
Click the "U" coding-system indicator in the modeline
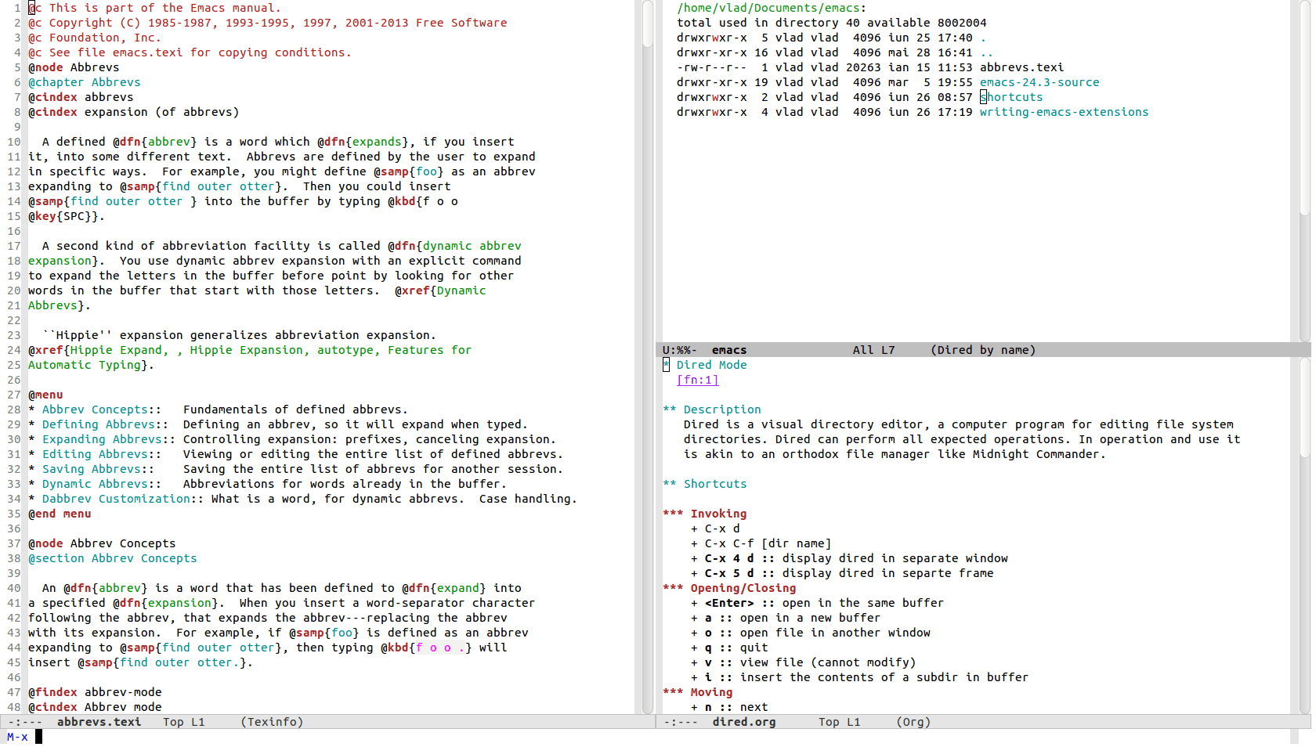coord(665,350)
